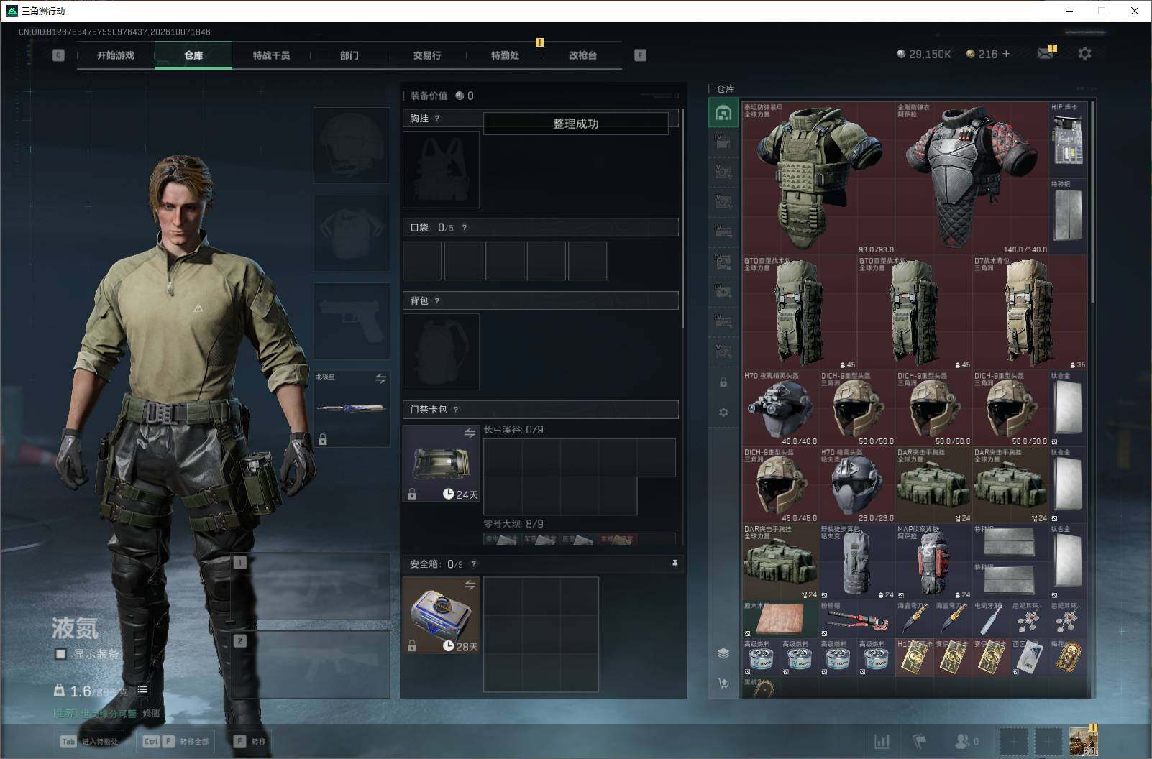This screenshot has height=759, width=1152.
Task: Select H70 夜视精英头盔 item
Action: 780,408
